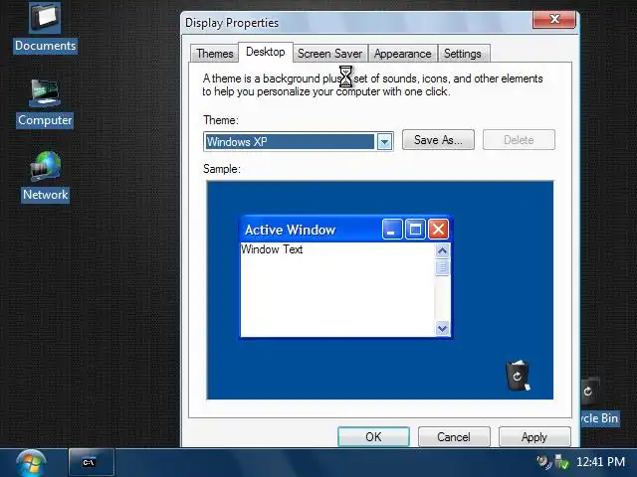
Task: Click the Window Text sample label
Action: pyautogui.click(x=272, y=249)
